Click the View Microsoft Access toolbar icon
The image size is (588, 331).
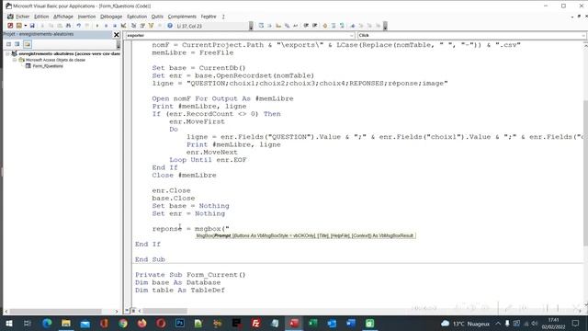(x=10, y=26)
